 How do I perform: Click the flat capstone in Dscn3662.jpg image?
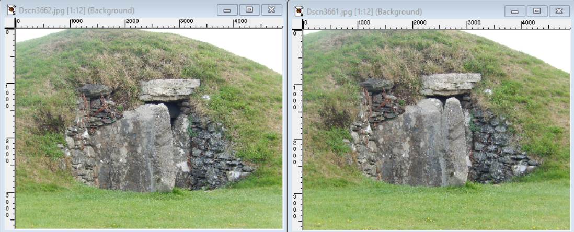point(169,89)
